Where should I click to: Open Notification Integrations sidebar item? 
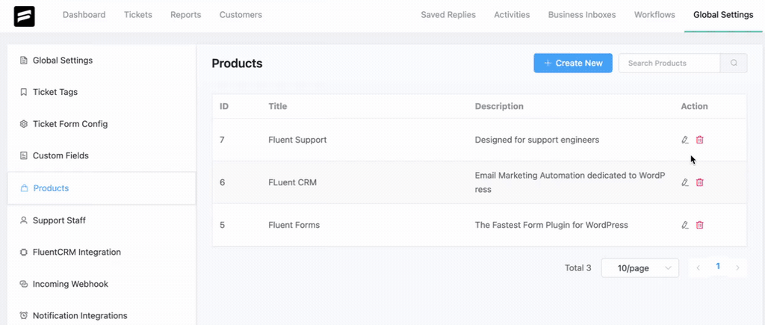point(102,316)
